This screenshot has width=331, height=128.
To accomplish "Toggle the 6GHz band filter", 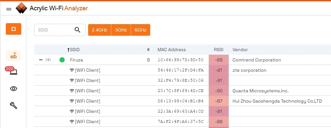I will pyautogui.click(x=141, y=30).
